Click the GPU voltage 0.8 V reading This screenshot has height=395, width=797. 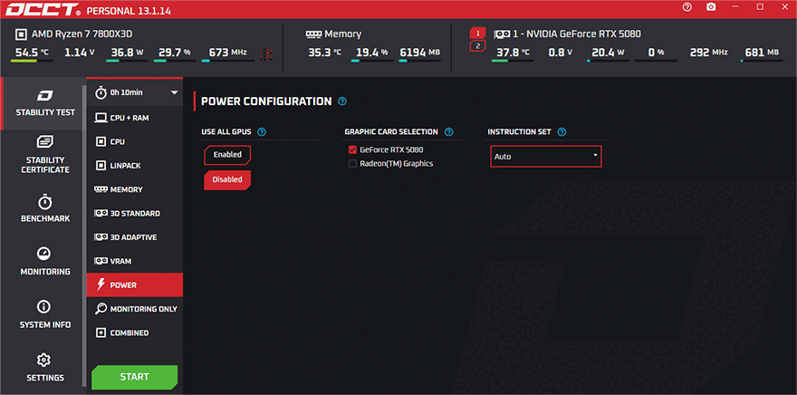(560, 52)
